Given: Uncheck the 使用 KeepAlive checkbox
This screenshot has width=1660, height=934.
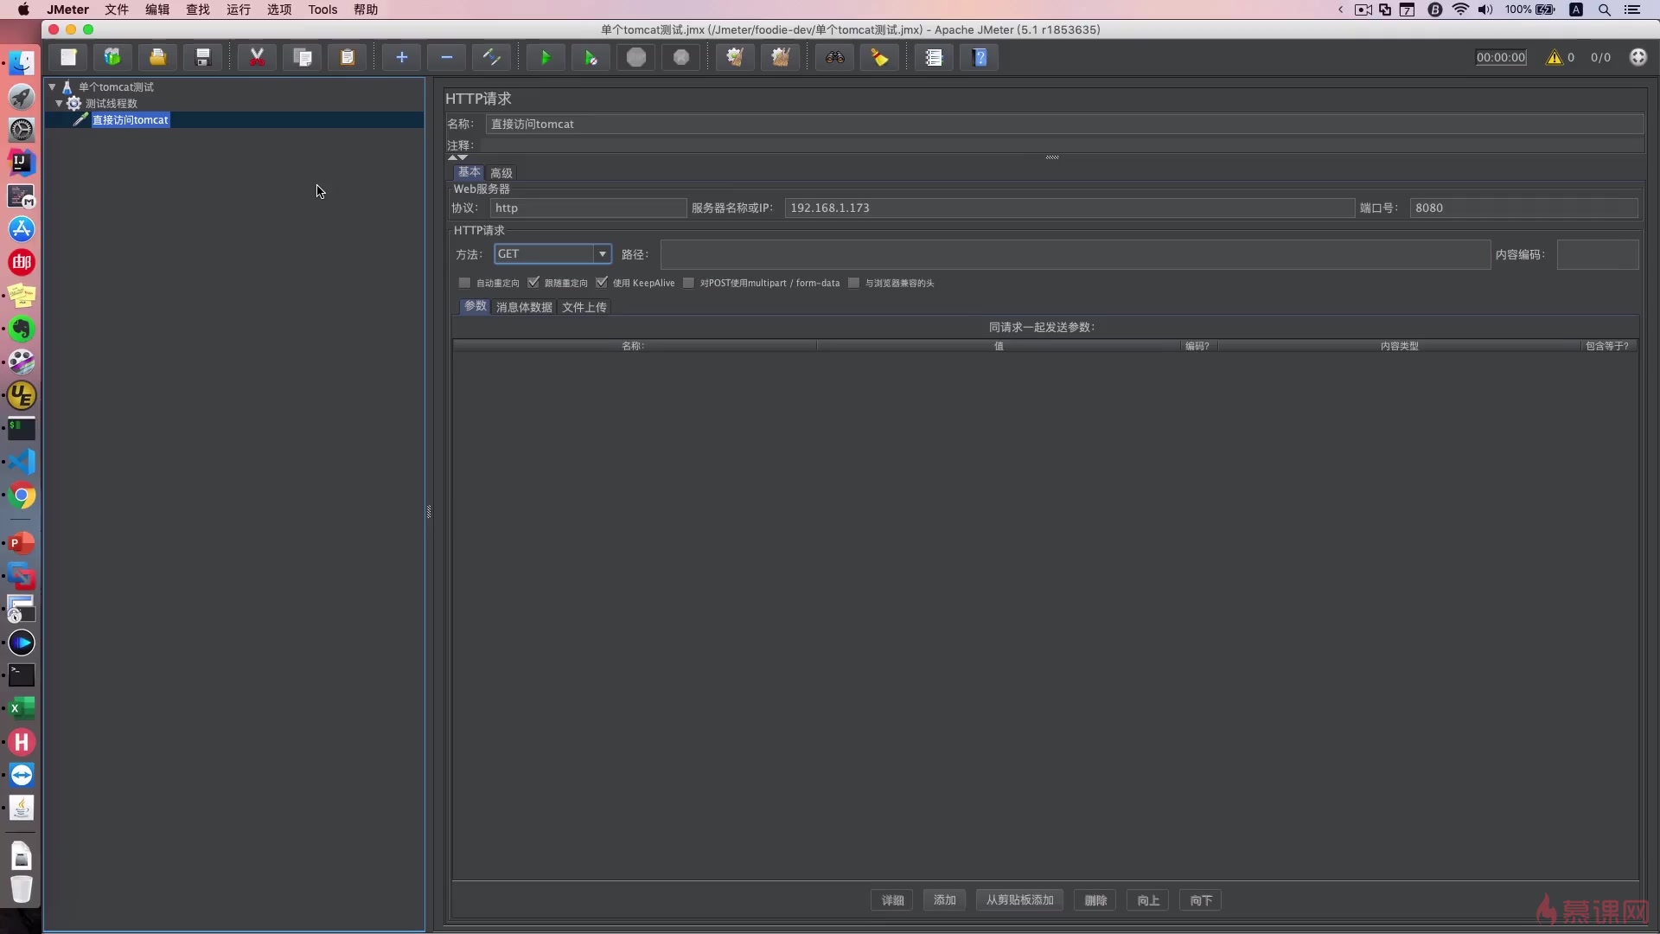Looking at the screenshot, I should coord(602,283).
